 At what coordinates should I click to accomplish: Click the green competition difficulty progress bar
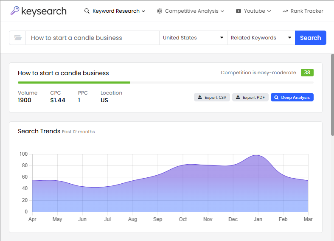[74, 82]
